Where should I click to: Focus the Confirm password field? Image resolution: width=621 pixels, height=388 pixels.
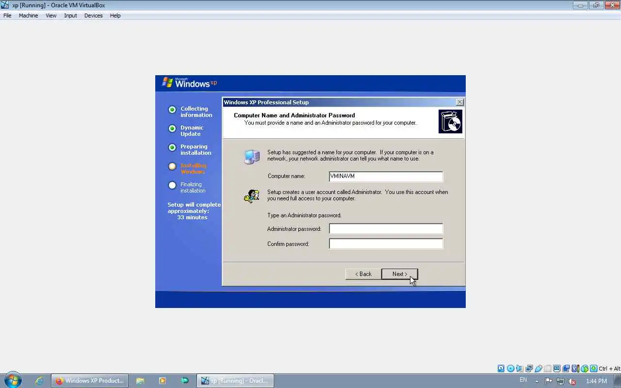pos(386,243)
